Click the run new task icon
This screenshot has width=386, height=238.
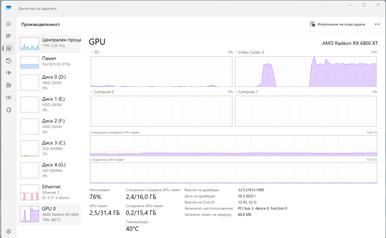tap(313, 24)
